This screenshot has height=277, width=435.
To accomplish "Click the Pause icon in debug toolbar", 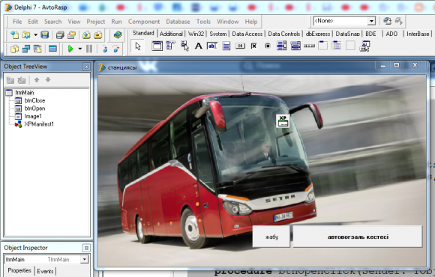I will (89, 49).
